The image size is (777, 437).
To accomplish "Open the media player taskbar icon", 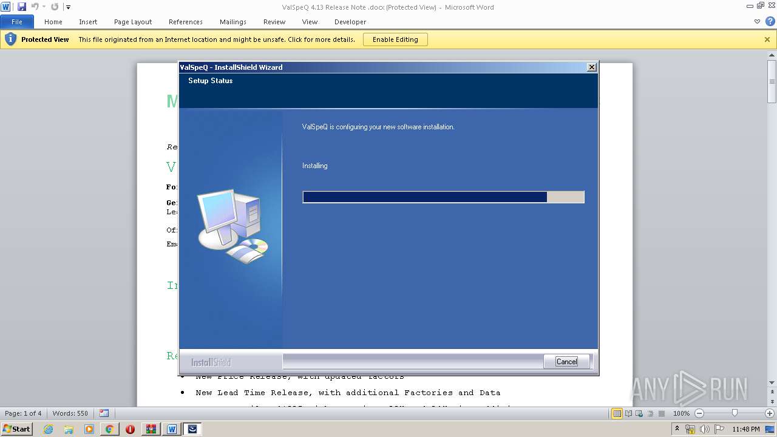I will click(x=89, y=429).
